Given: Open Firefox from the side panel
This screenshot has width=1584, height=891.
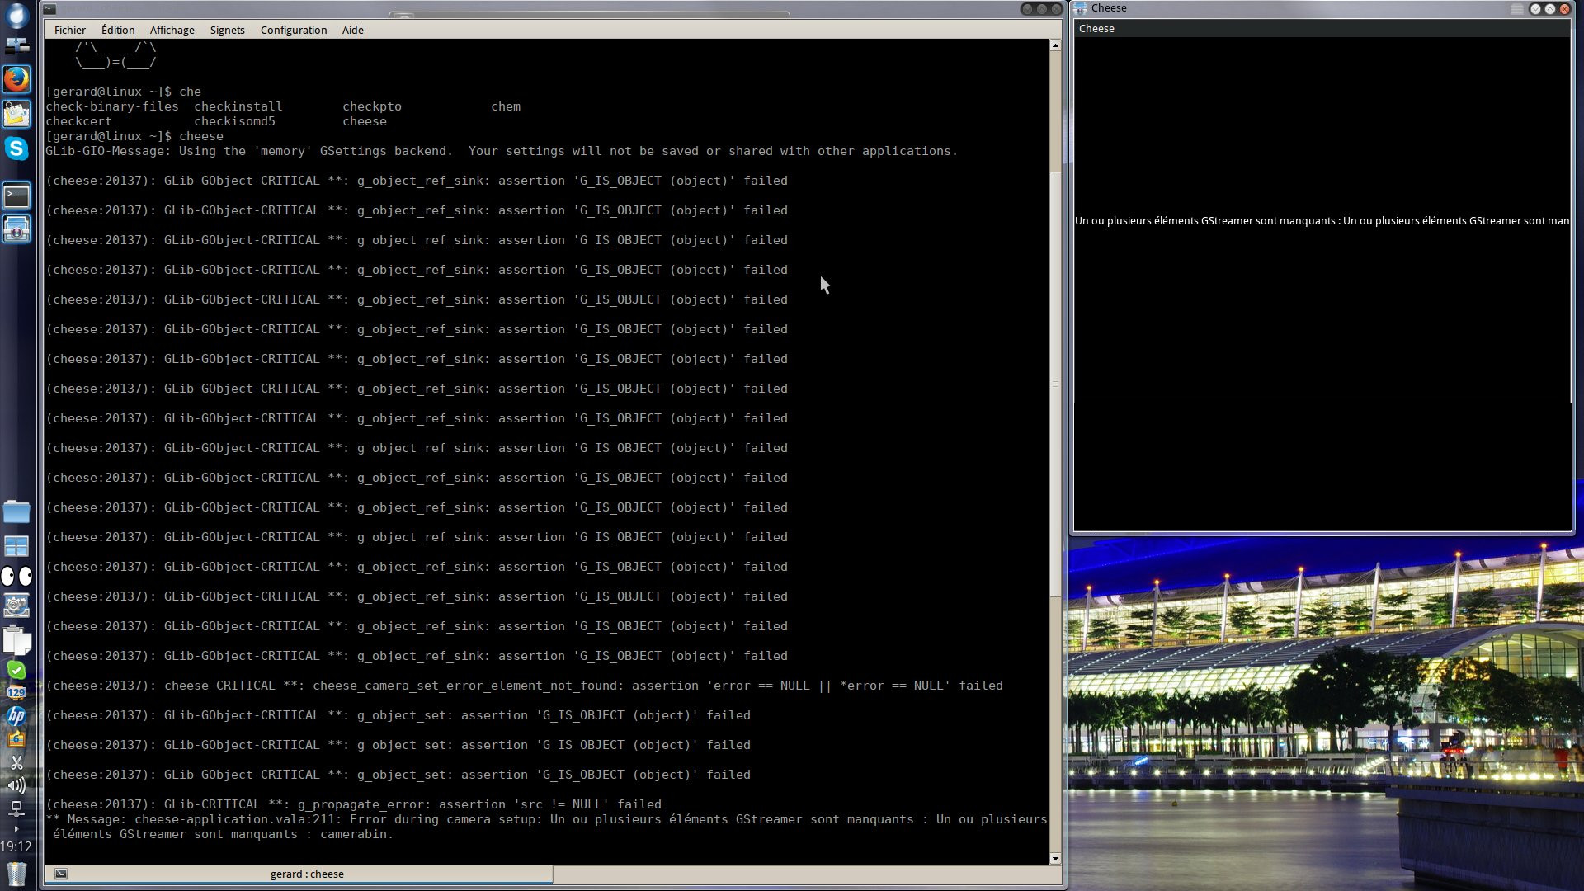Looking at the screenshot, I should [x=16, y=79].
